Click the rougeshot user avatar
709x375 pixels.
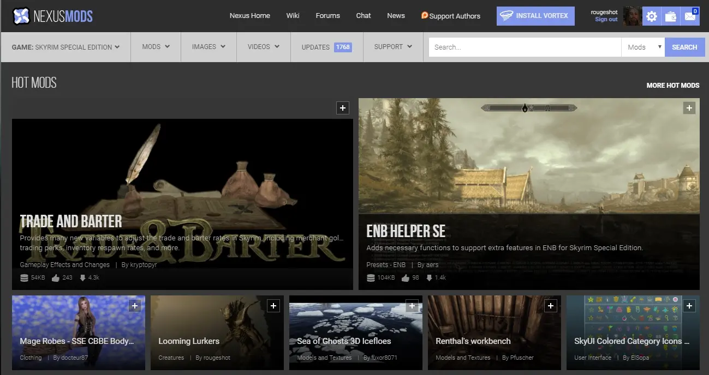633,16
